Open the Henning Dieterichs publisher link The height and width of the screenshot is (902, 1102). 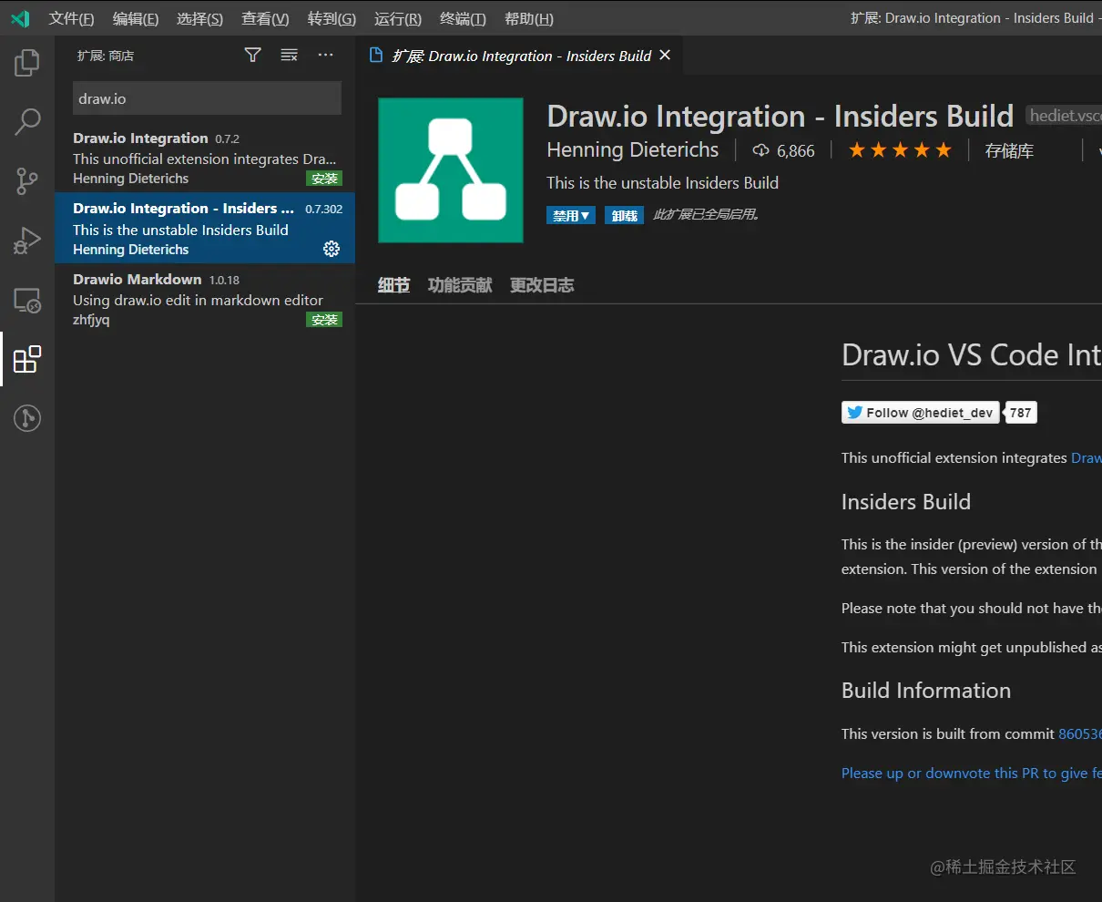[633, 150]
